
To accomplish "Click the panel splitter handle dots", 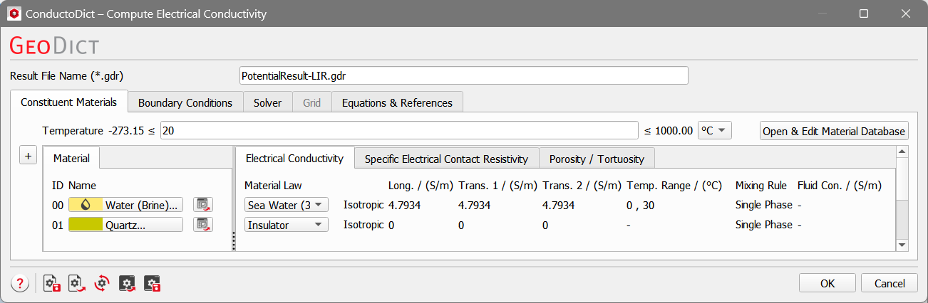I will point(233,241).
